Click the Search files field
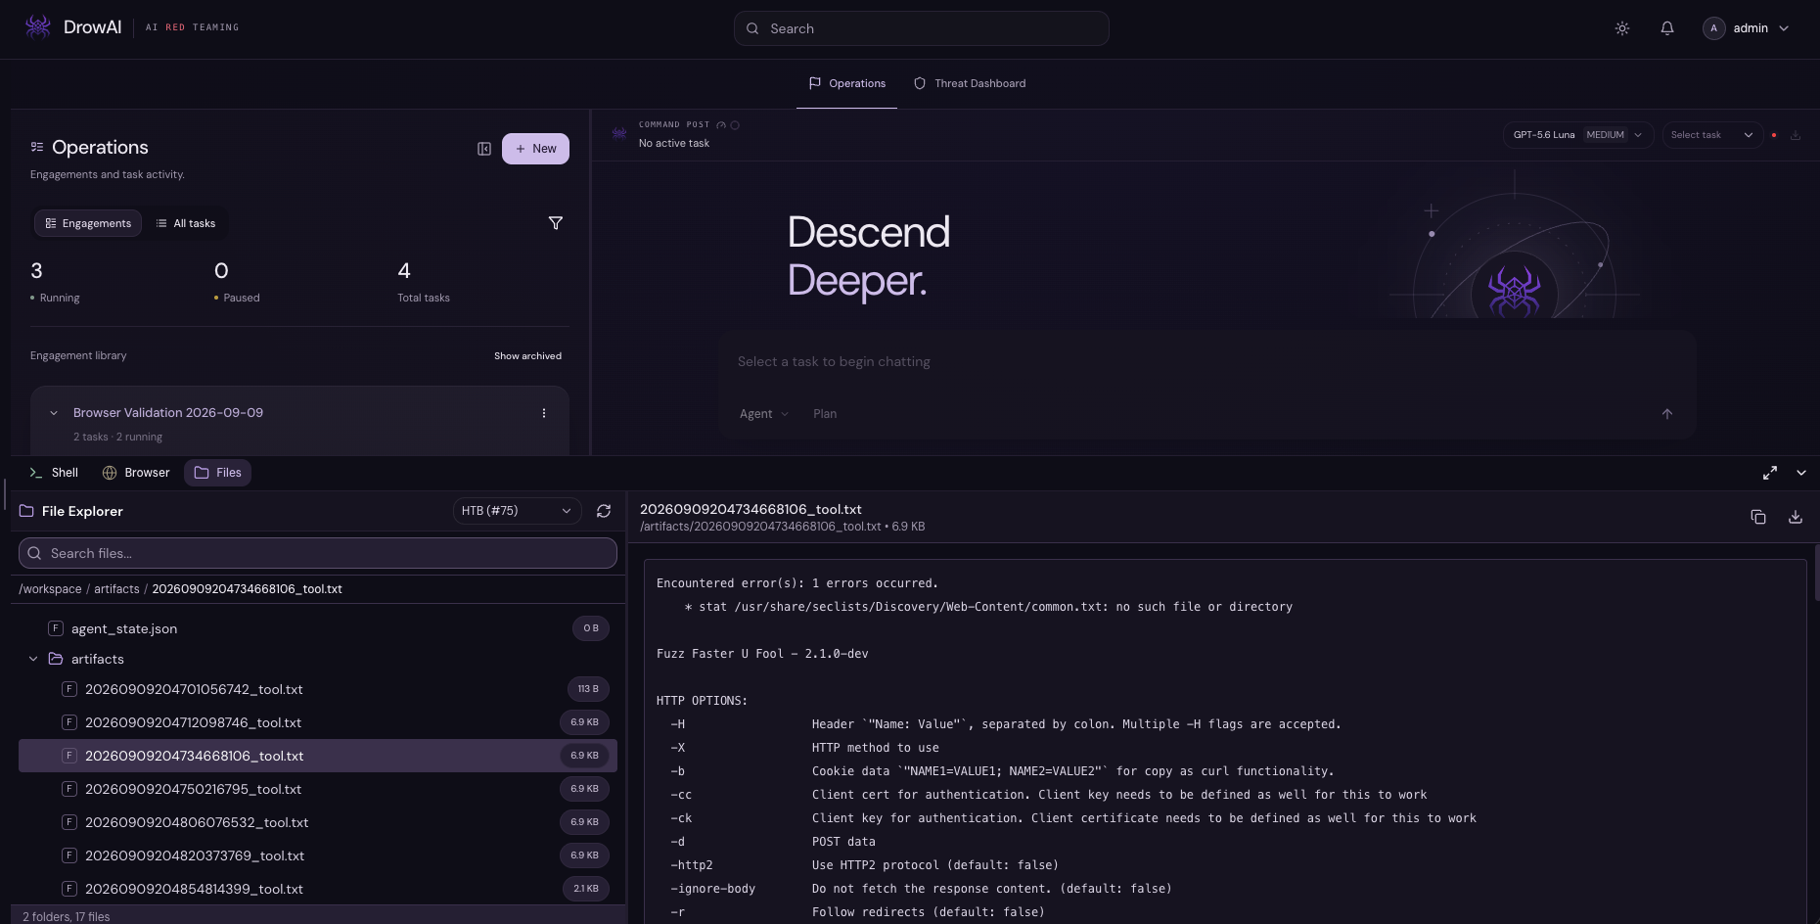Image resolution: width=1820 pixels, height=924 pixels. 318,553
